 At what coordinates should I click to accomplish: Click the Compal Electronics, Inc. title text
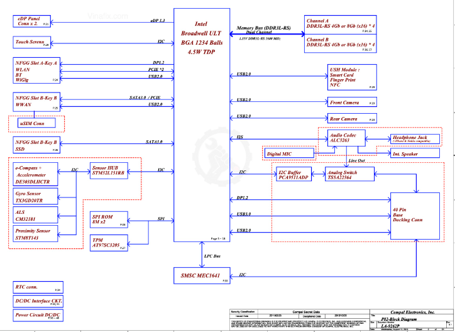tap(412, 313)
